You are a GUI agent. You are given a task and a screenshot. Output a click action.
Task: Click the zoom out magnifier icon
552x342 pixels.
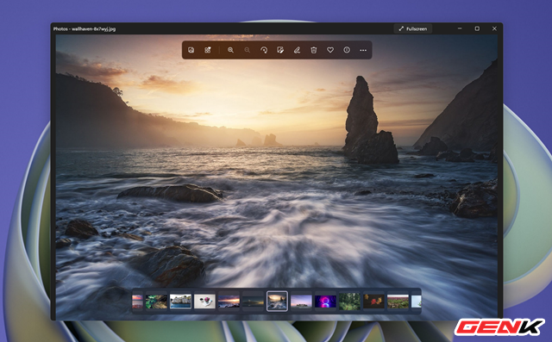coord(248,50)
